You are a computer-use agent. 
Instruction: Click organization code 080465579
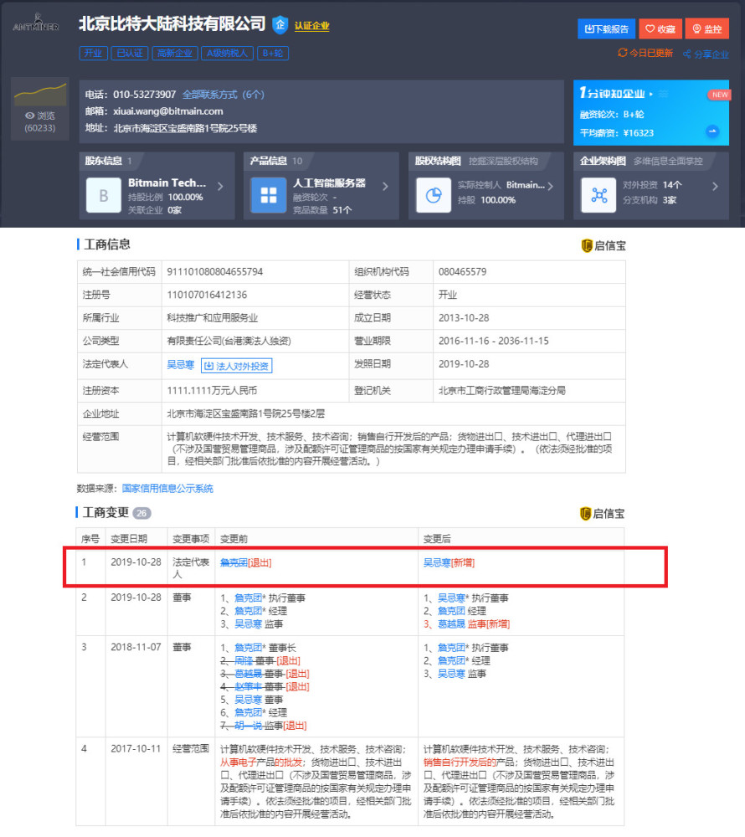pyautogui.click(x=463, y=272)
